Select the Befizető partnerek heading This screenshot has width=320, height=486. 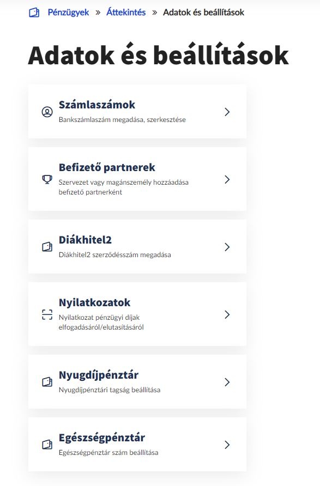107,167
